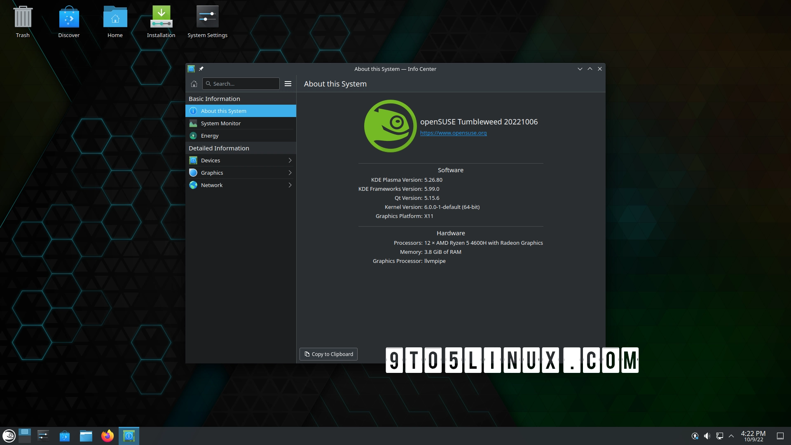The width and height of the screenshot is (791, 445).
Task: Open the opensuse.org link
Action: 453,133
